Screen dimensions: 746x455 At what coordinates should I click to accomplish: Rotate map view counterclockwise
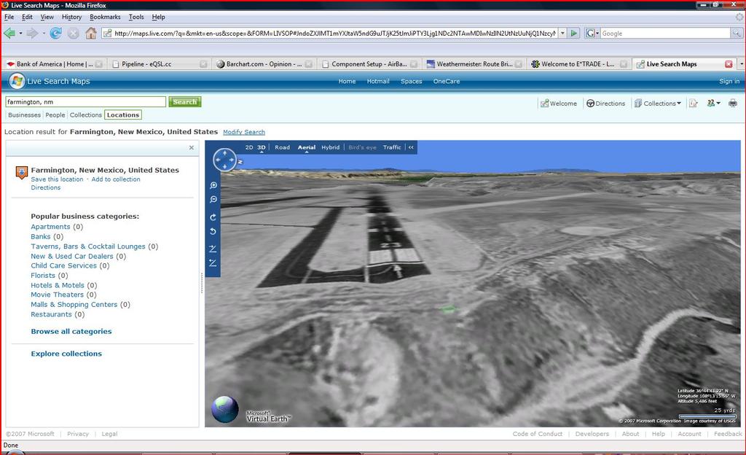(213, 231)
